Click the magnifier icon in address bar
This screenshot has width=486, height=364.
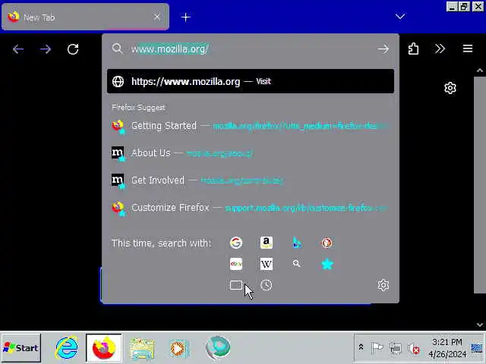[117, 49]
